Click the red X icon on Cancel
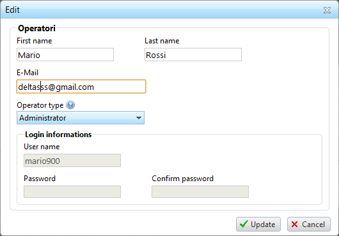Screen dimensions: 339x236 [x=294, y=225]
